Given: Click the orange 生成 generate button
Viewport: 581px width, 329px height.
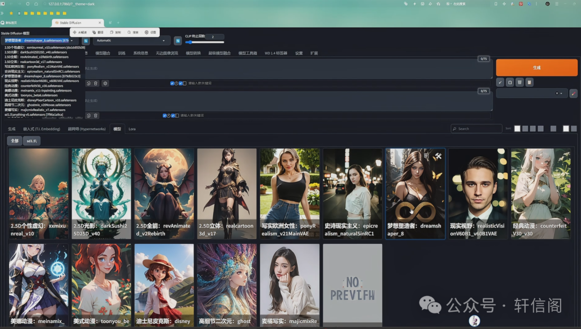Looking at the screenshot, I should click(x=536, y=68).
